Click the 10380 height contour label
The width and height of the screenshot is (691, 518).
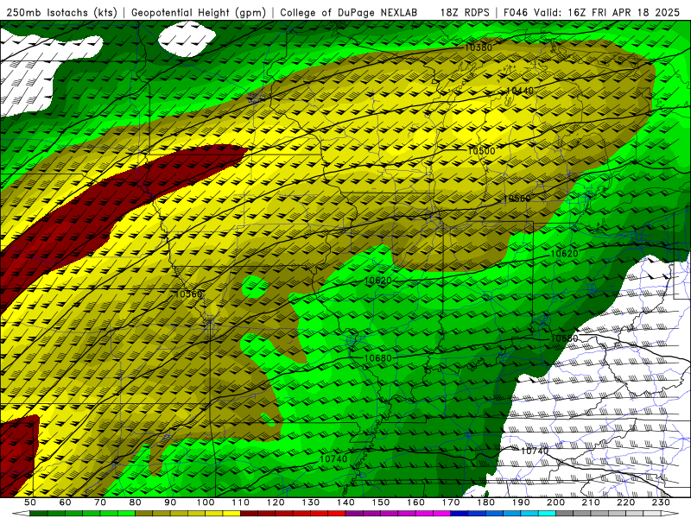tap(479, 47)
